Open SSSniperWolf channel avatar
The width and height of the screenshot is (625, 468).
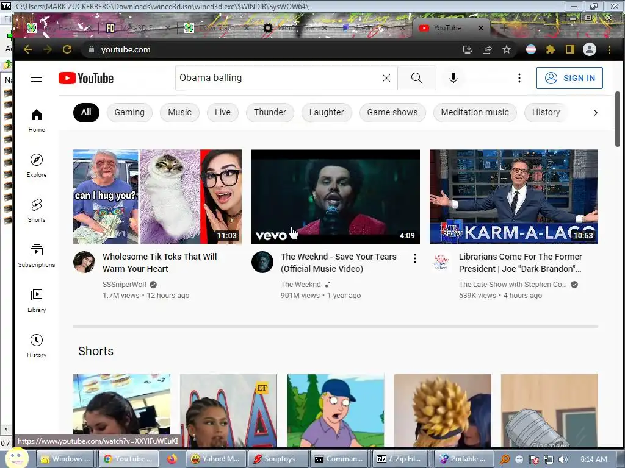[84, 262]
